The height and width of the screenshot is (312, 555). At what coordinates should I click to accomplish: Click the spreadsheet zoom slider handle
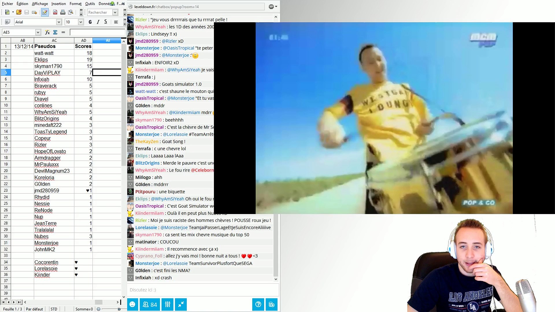[x=119, y=309]
